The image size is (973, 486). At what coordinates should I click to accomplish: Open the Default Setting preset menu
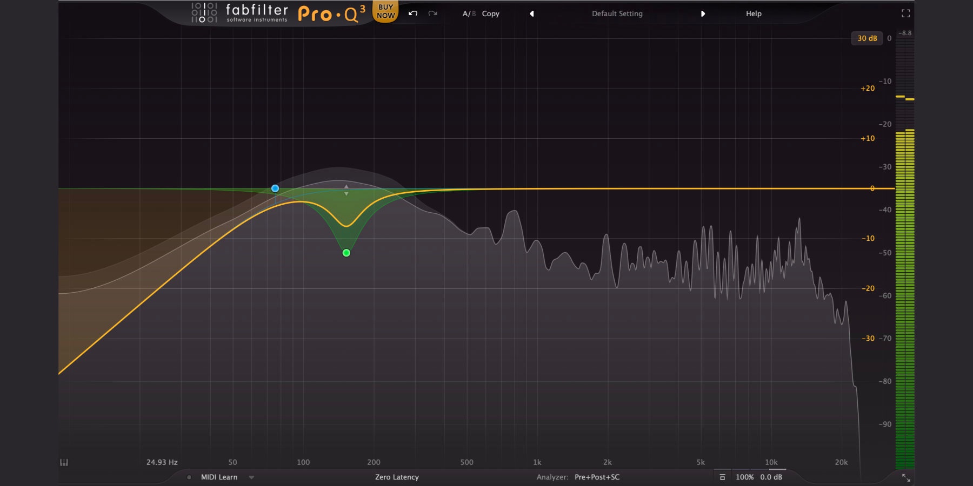616,13
